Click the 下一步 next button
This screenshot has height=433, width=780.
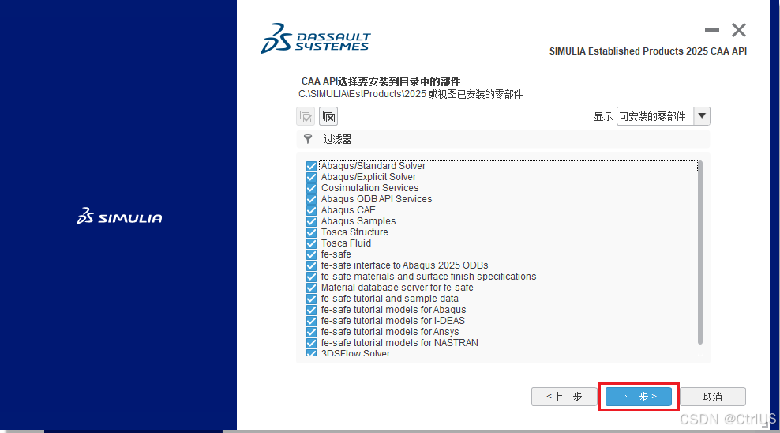click(639, 397)
